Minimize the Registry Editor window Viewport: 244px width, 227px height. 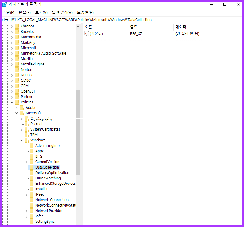click(x=211, y=4)
